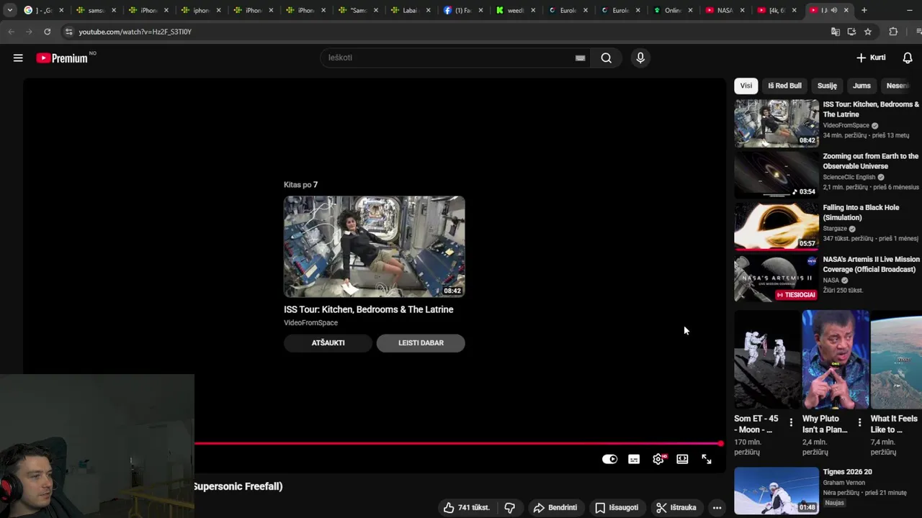Switch to the Labai tab
Screen dimensions: 922x518
[411, 10]
